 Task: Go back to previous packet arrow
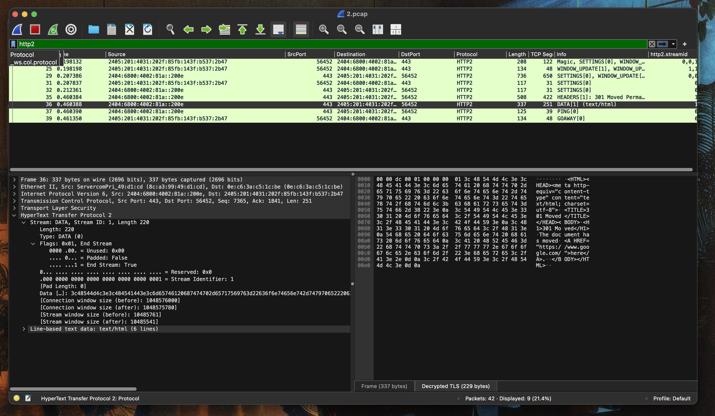click(x=189, y=29)
